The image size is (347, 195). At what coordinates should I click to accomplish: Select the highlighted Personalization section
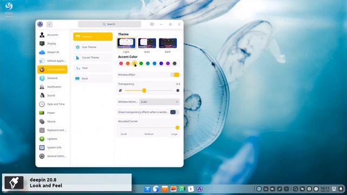pyautogui.click(x=53, y=69)
